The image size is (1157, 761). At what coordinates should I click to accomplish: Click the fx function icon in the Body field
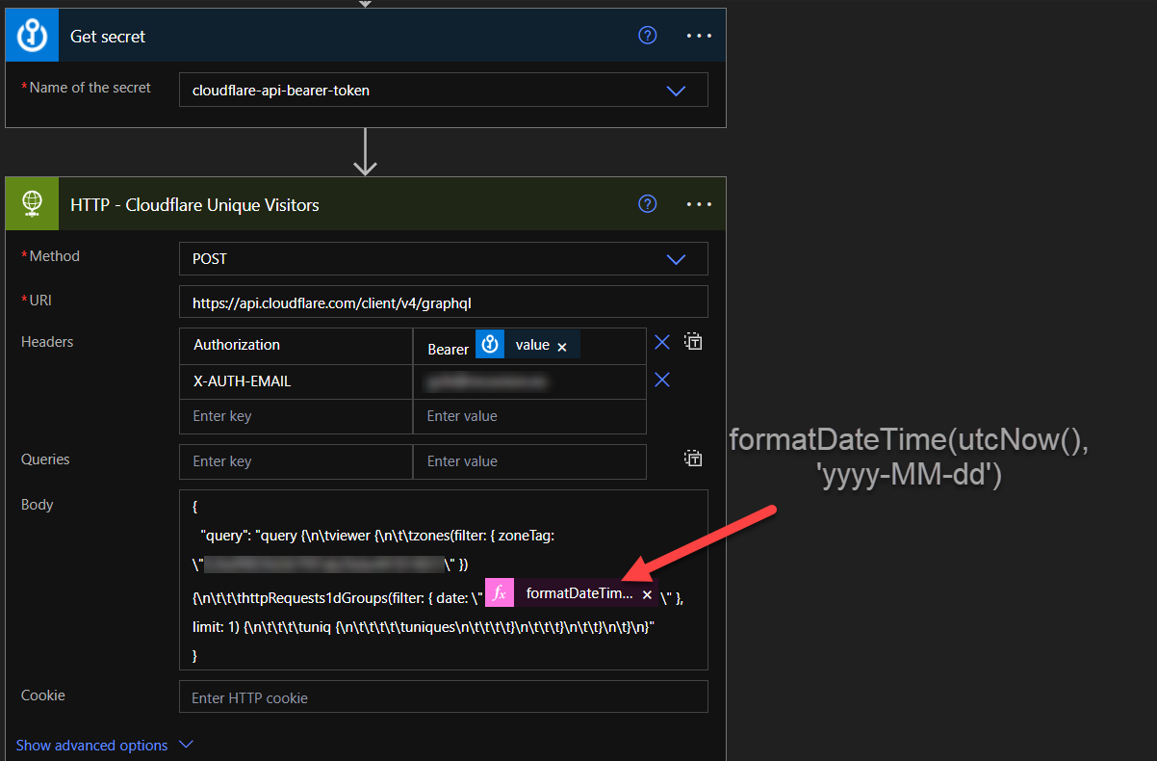(x=499, y=592)
